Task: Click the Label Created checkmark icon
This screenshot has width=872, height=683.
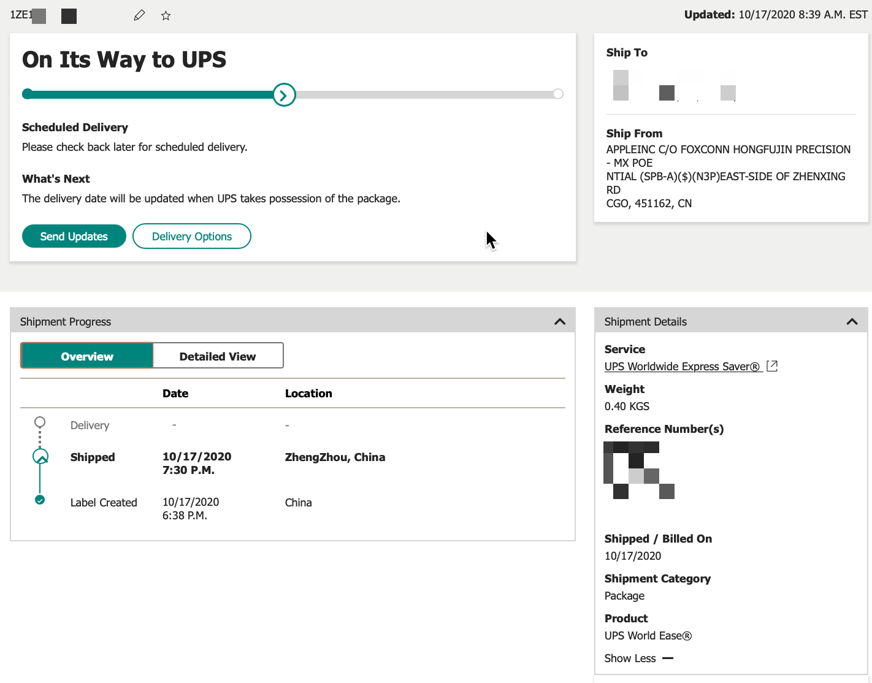Action: pos(40,500)
